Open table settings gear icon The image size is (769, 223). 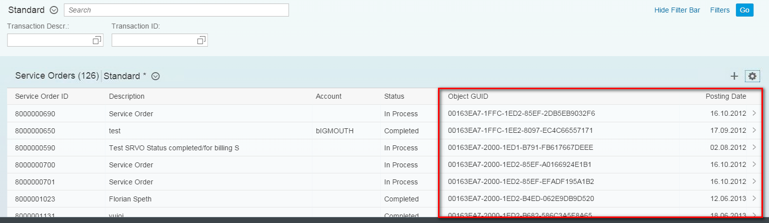click(752, 76)
